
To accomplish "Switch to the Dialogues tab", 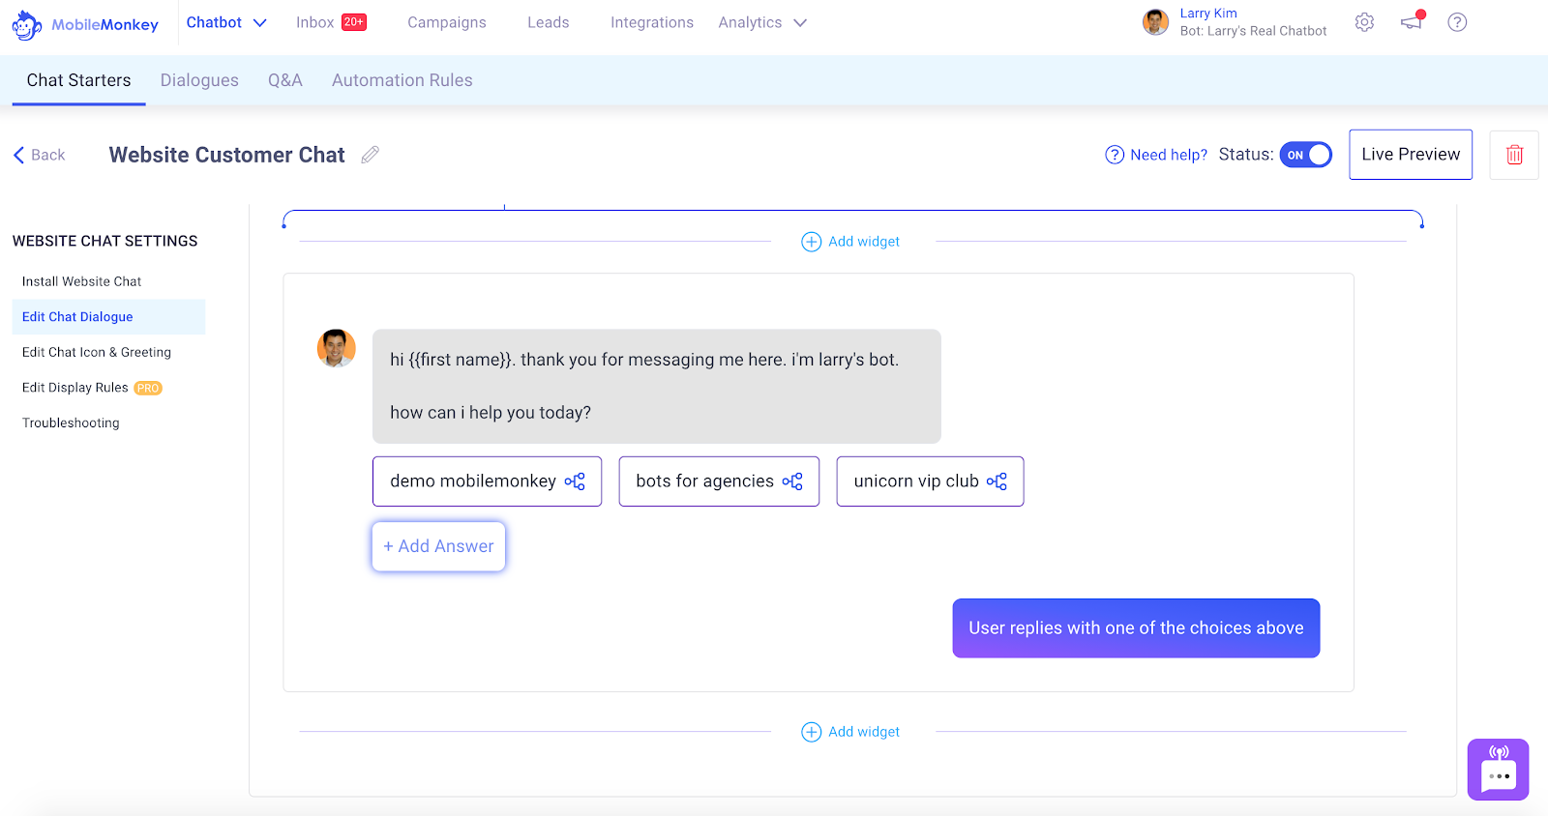I will coord(199,80).
